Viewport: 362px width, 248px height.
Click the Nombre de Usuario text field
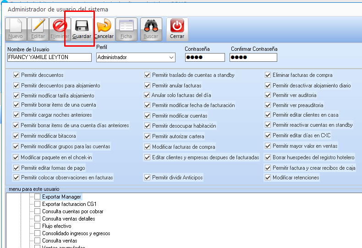tap(49, 58)
